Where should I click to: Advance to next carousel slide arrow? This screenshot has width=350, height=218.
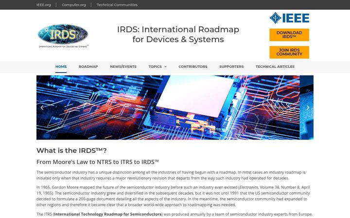(308, 108)
